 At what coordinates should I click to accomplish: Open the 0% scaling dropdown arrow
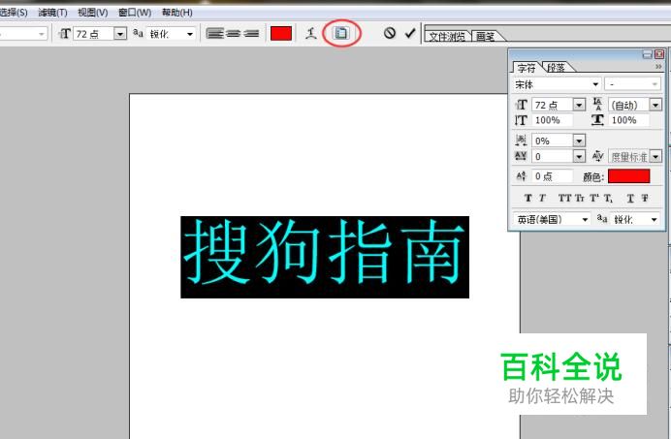pos(579,141)
